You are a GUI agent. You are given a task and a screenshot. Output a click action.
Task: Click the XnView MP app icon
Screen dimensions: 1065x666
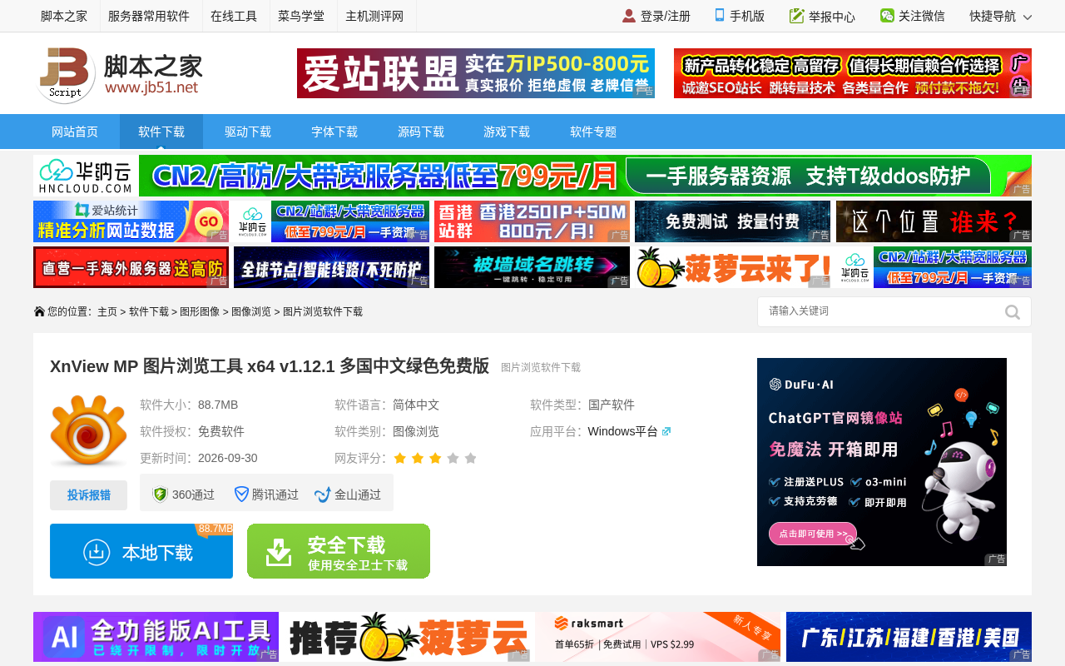(x=88, y=431)
